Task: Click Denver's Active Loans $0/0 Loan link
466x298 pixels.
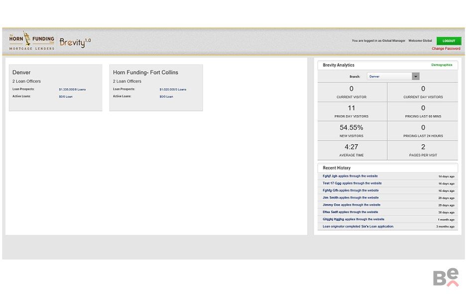Action: (x=65, y=97)
